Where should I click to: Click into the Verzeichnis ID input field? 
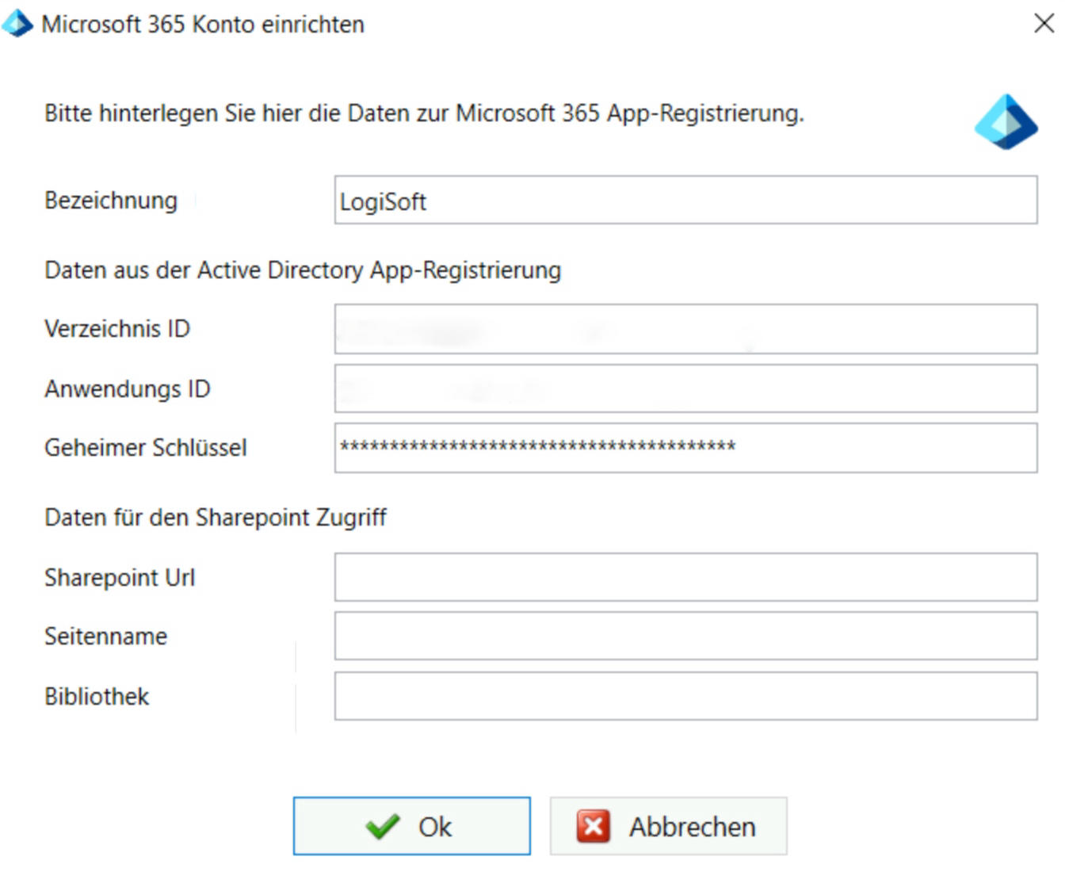tap(685, 329)
